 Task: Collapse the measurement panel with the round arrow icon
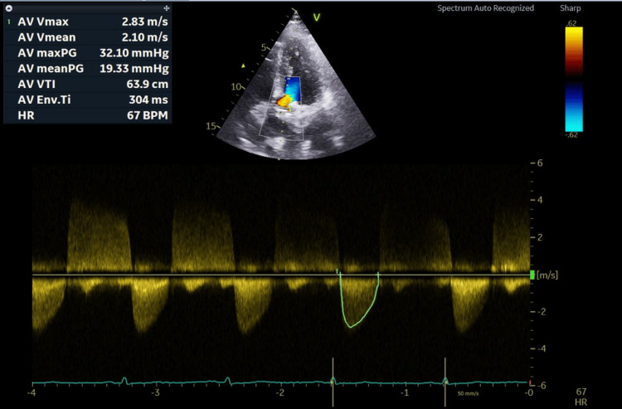pyautogui.click(x=9, y=8)
